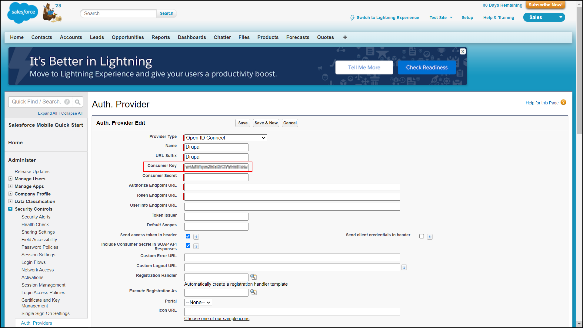Open Registration Handler lookup icon
The height and width of the screenshot is (328, 583).
tap(253, 277)
